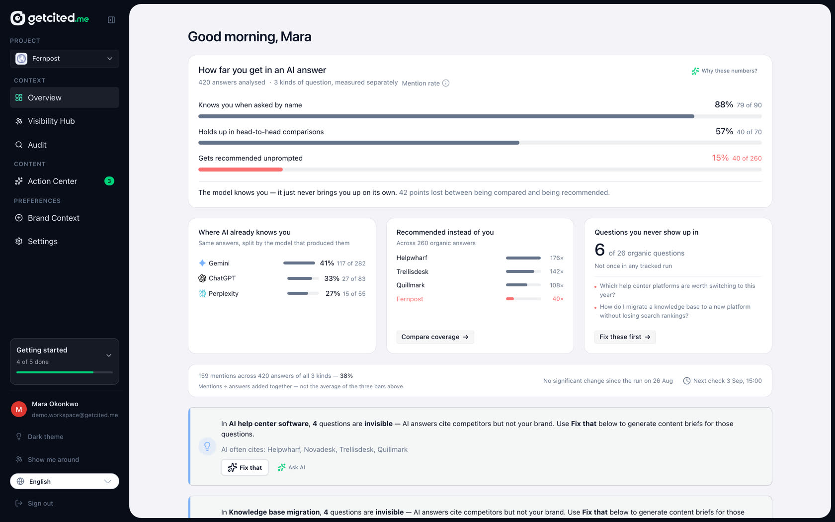This screenshot has height=522, width=835.
Task: Click the Overview menu label
Action: pos(45,98)
